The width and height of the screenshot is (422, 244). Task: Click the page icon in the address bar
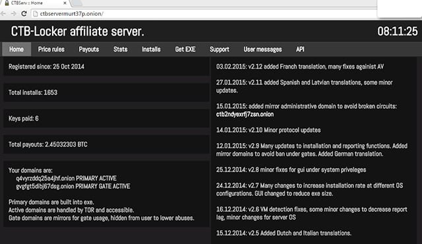(35, 14)
